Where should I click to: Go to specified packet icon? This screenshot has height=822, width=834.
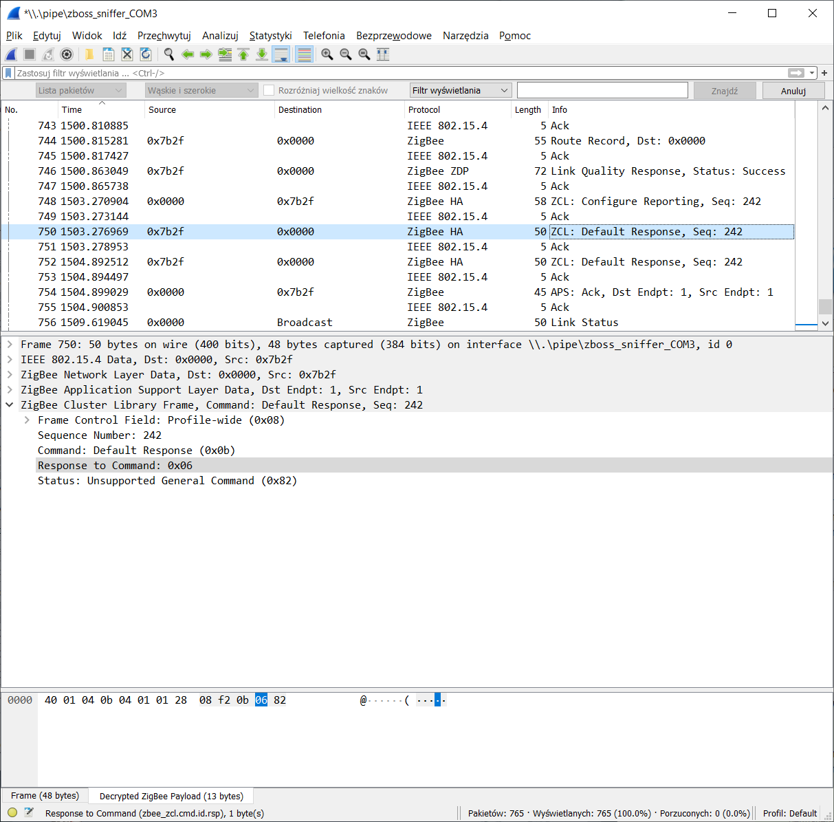pyautogui.click(x=225, y=54)
